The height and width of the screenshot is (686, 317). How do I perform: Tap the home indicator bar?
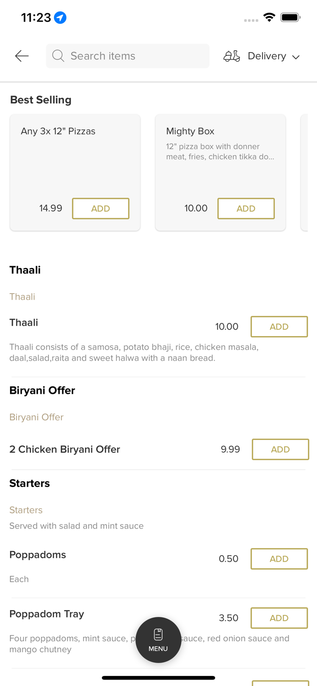pos(158,678)
